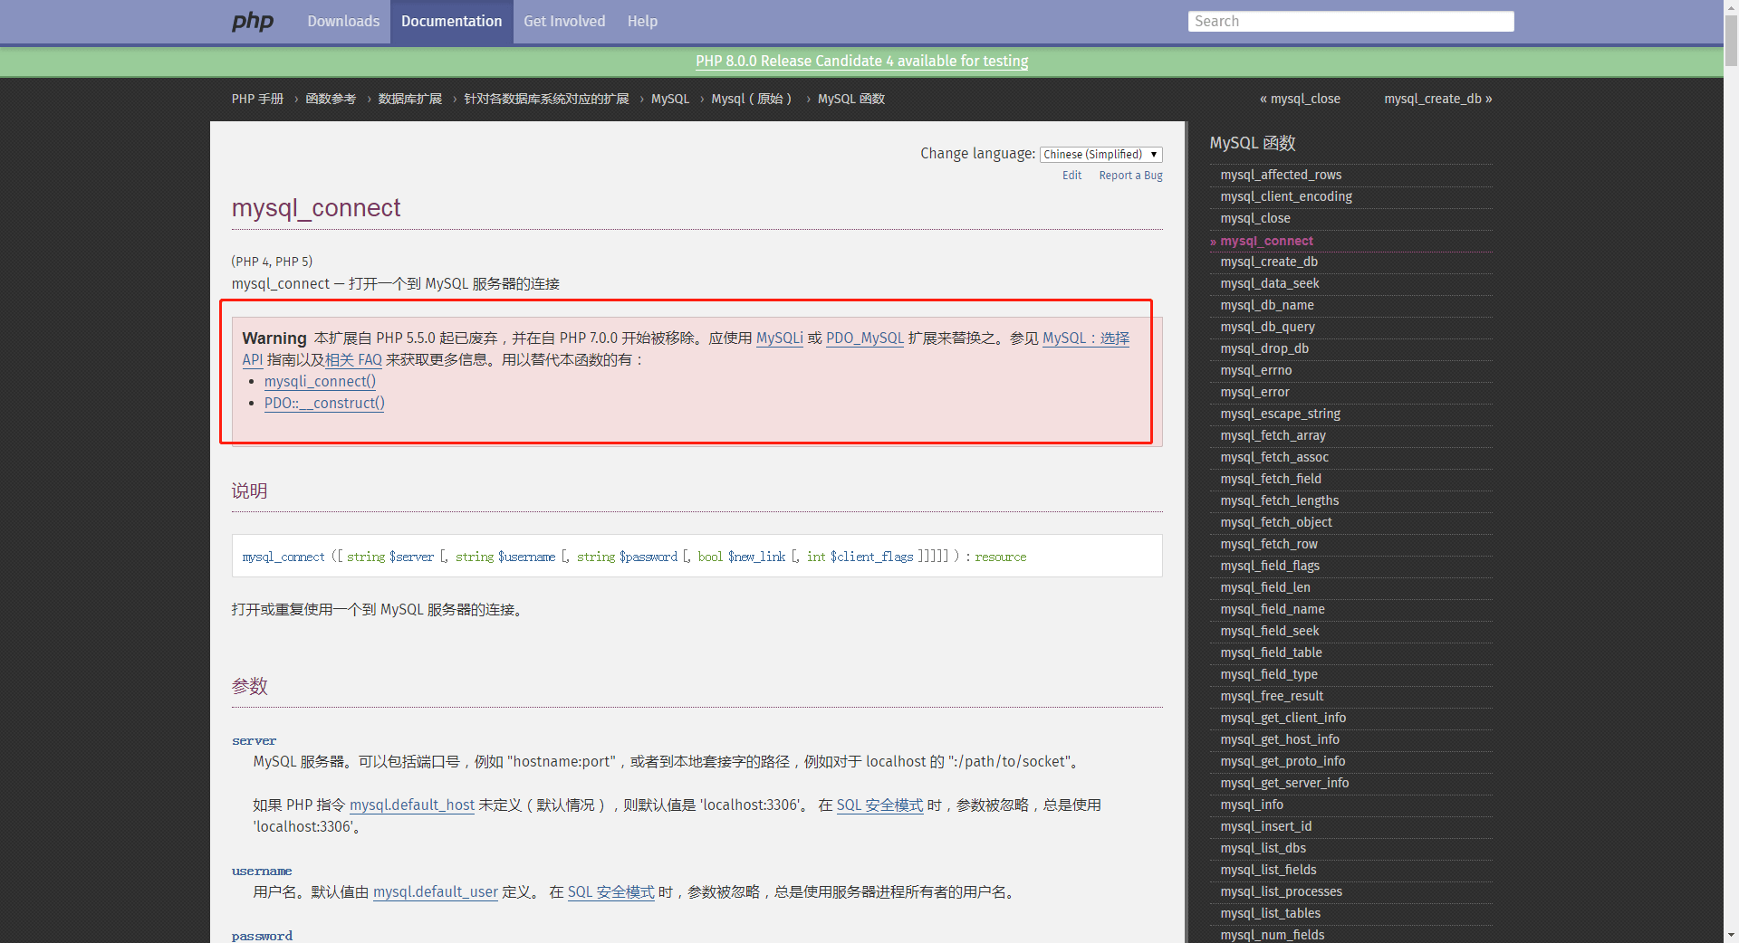Go to 函数参考 breadcrumb

(x=331, y=99)
